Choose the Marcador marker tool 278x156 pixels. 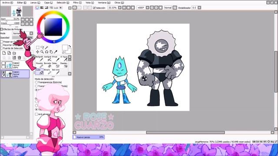[40, 65]
